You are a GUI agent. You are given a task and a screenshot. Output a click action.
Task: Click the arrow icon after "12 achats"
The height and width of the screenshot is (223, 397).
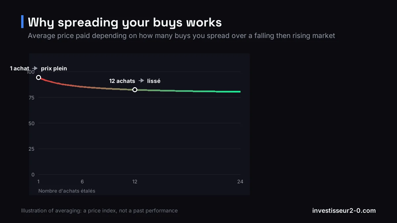[141, 81]
